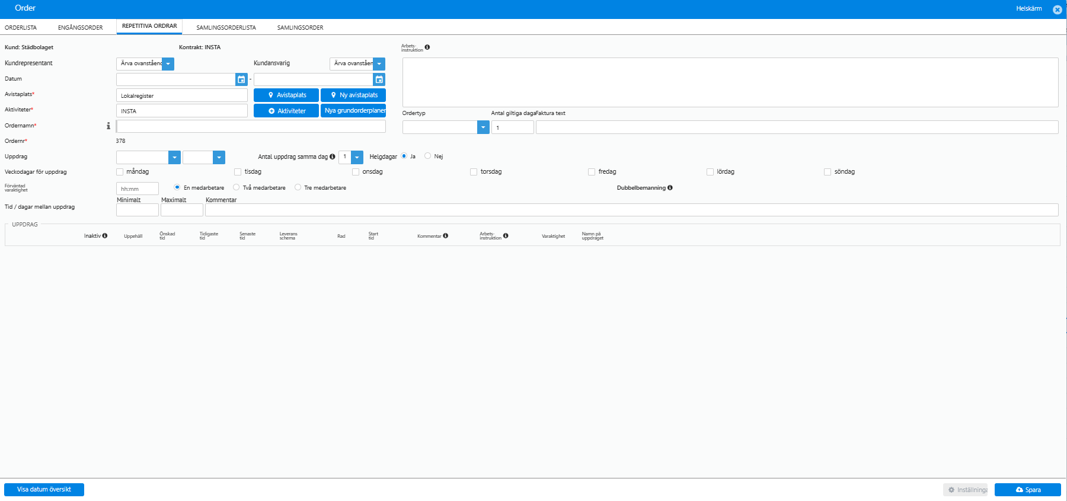The image size is (1067, 501).
Task: Check the måndag checkbox
Action: 120,172
